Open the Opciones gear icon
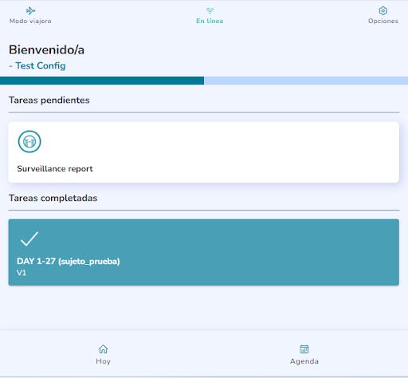408x378 pixels. [x=383, y=10]
